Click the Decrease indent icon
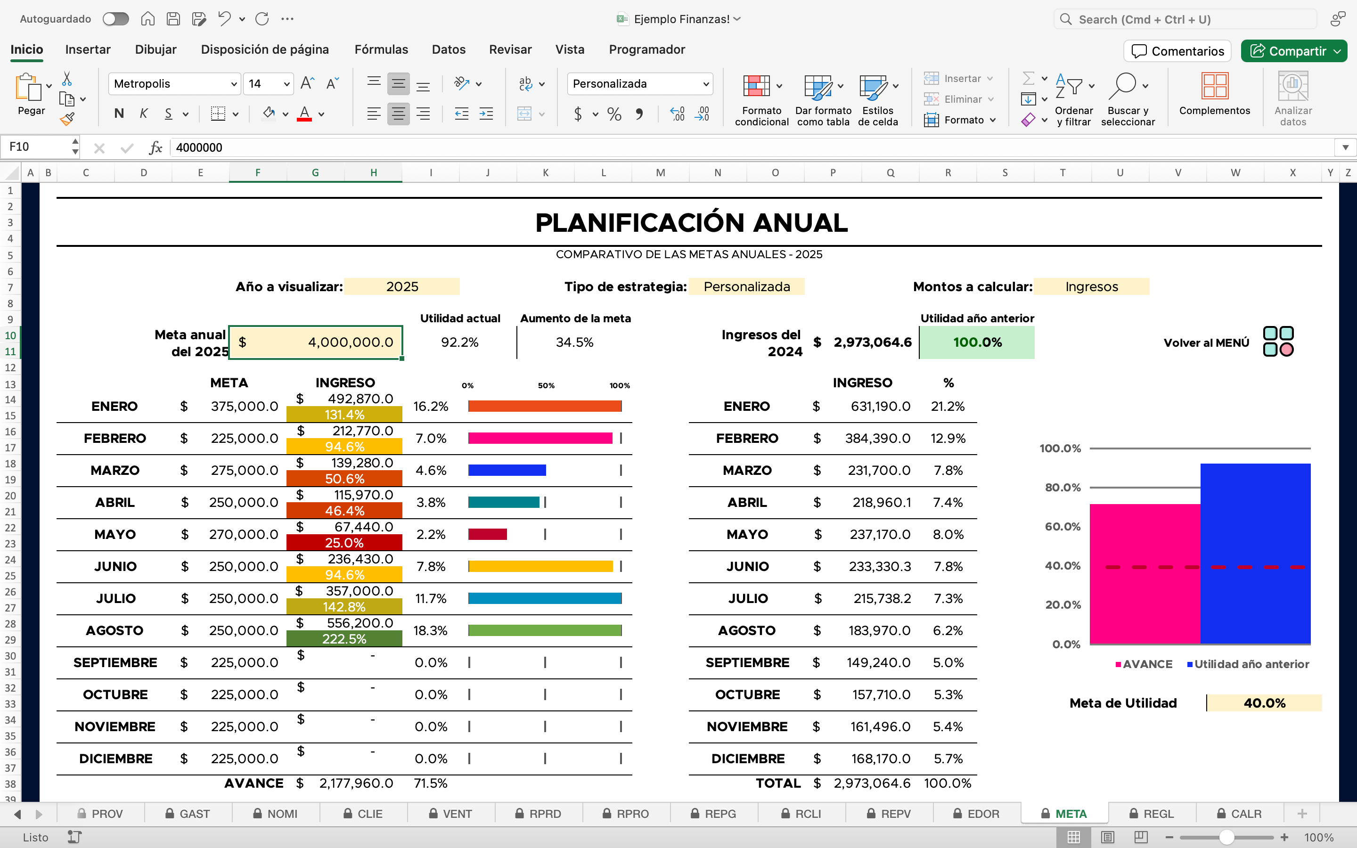The image size is (1357, 848). 461,114
